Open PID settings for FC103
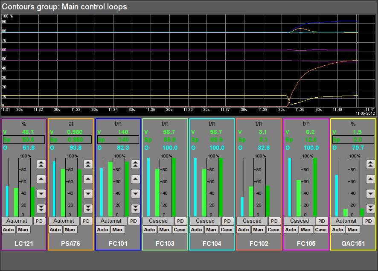This screenshot has height=271, width=378. (x=180, y=221)
